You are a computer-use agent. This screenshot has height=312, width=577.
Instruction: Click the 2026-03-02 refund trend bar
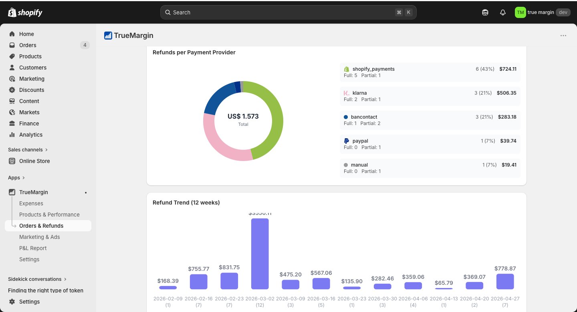(260, 254)
